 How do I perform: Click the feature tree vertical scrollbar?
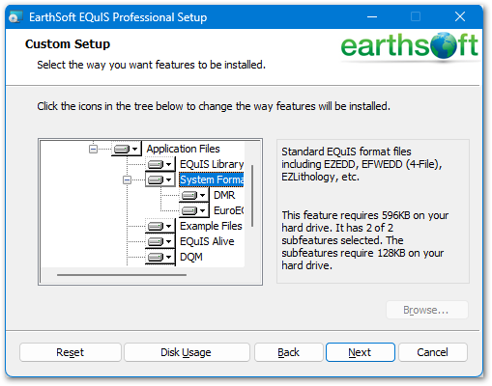point(252,196)
